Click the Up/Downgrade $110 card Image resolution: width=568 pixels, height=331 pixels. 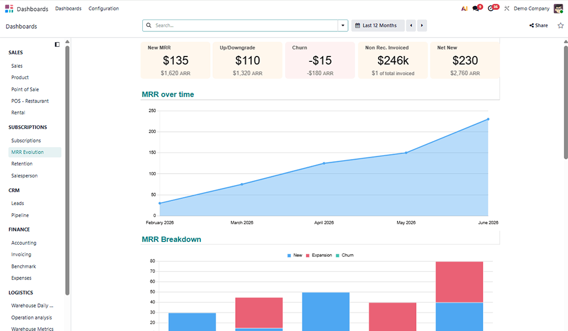coord(248,60)
